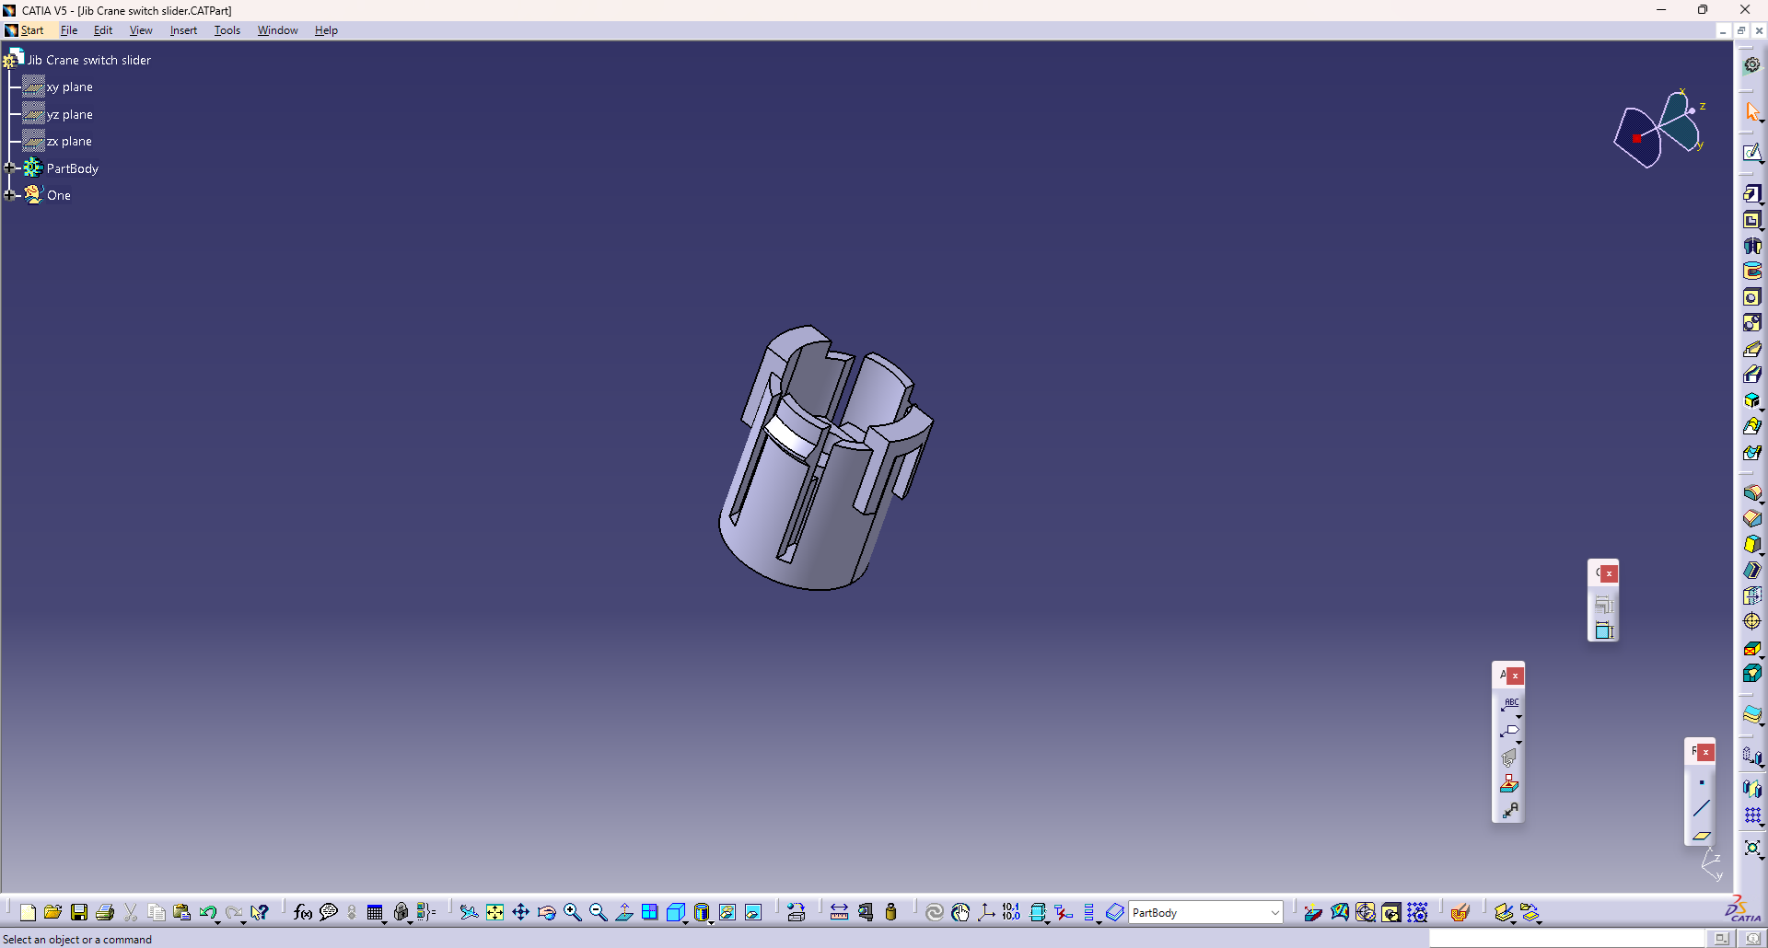This screenshot has width=1768, height=948.
Task: Open the Mean Dimensions 10.1 icon
Action: (x=1011, y=912)
